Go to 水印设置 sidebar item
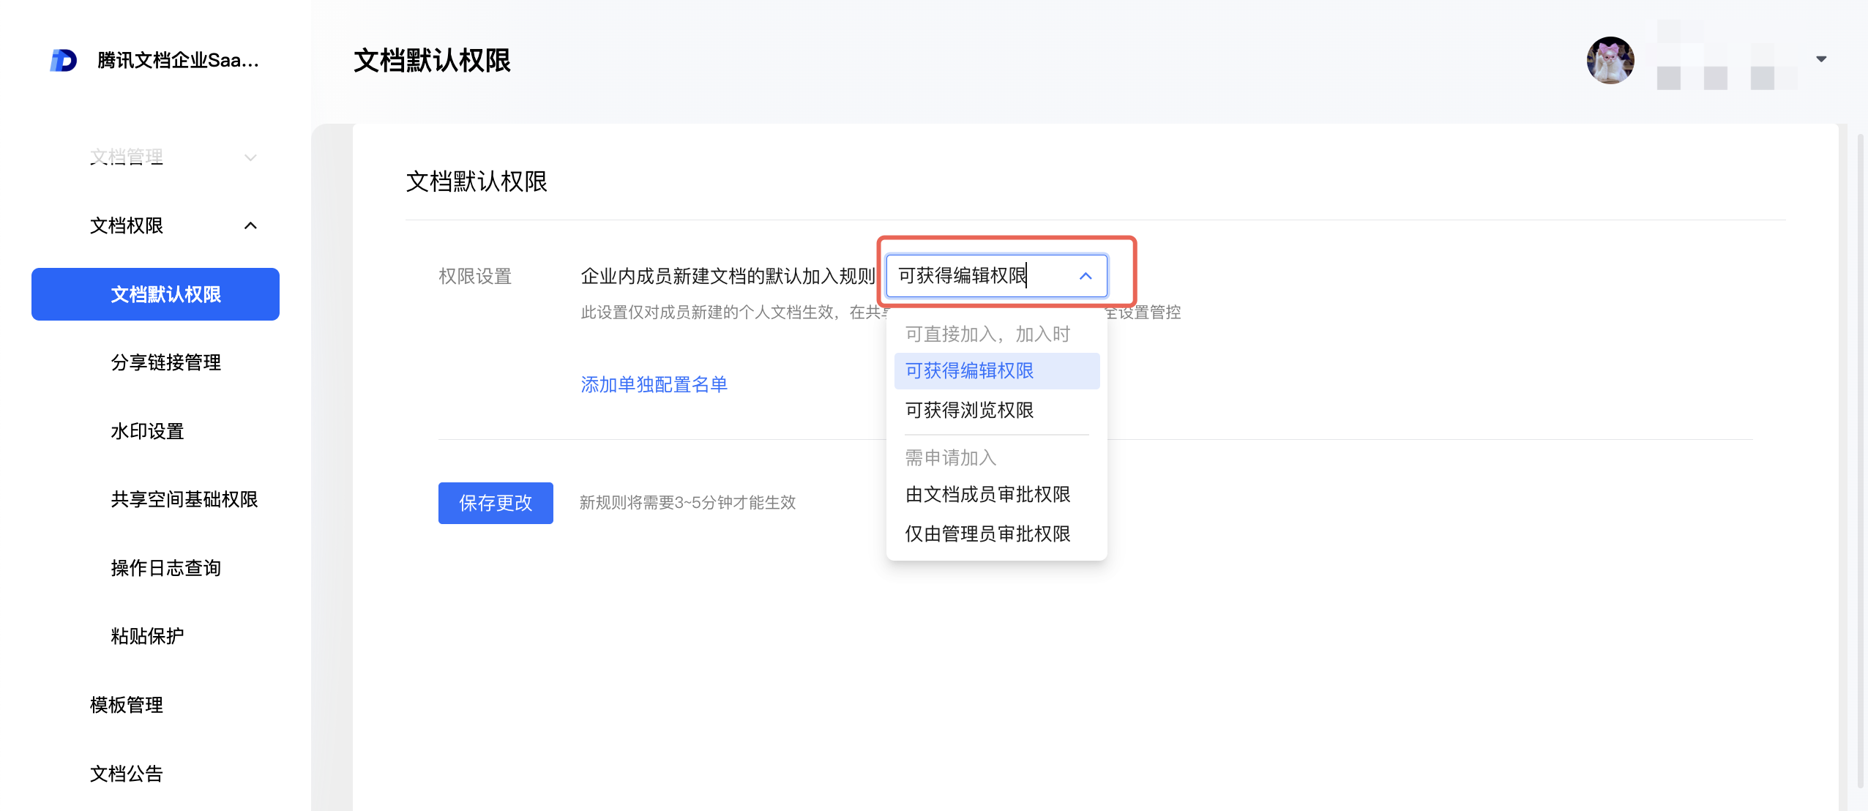Viewport: 1868px width, 811px height. [147, 432]
